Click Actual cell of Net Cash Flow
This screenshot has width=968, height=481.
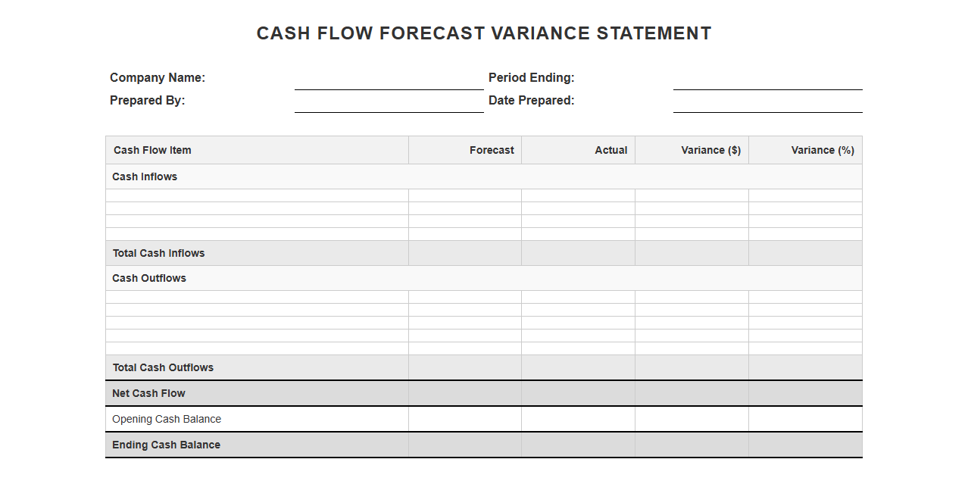(x=579, y=393)
